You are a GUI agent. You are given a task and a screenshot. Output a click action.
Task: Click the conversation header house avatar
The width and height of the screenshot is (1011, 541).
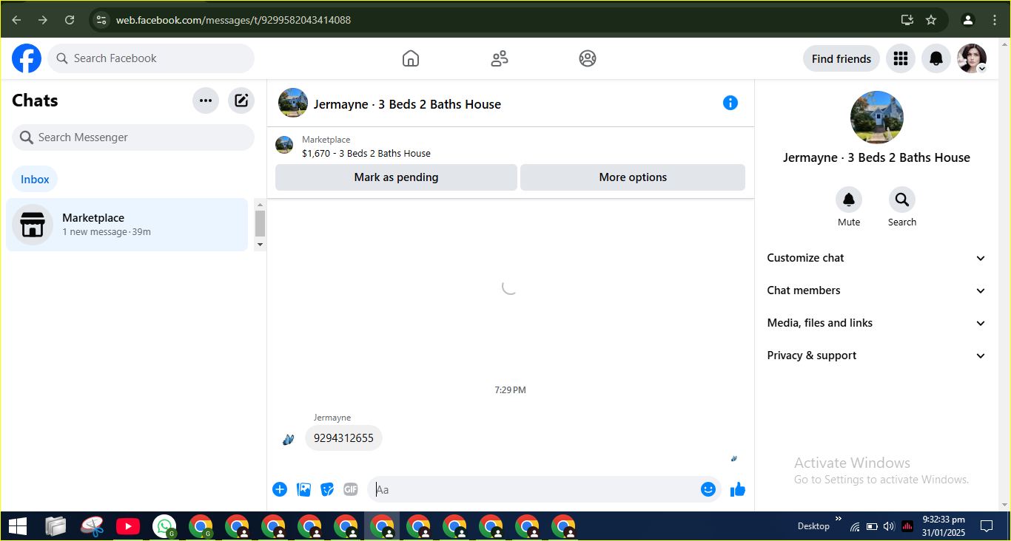point(293,103)
